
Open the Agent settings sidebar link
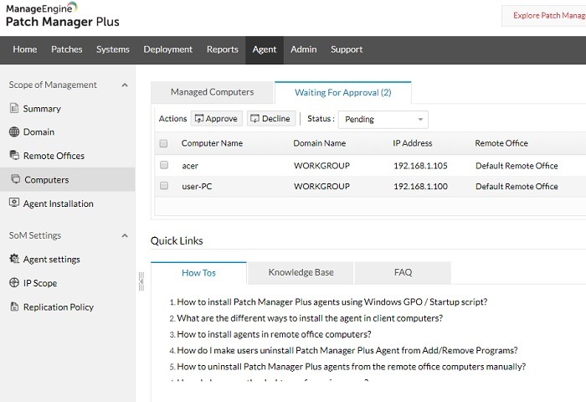[52, 260]
